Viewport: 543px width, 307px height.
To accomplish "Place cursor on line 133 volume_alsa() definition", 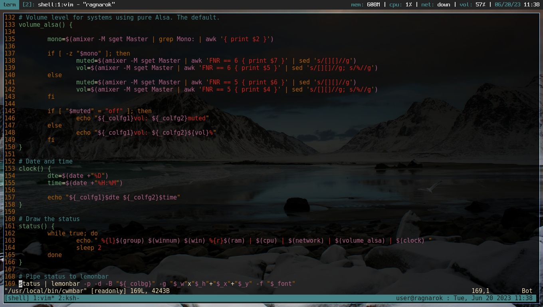I will (x=46, y=25).
